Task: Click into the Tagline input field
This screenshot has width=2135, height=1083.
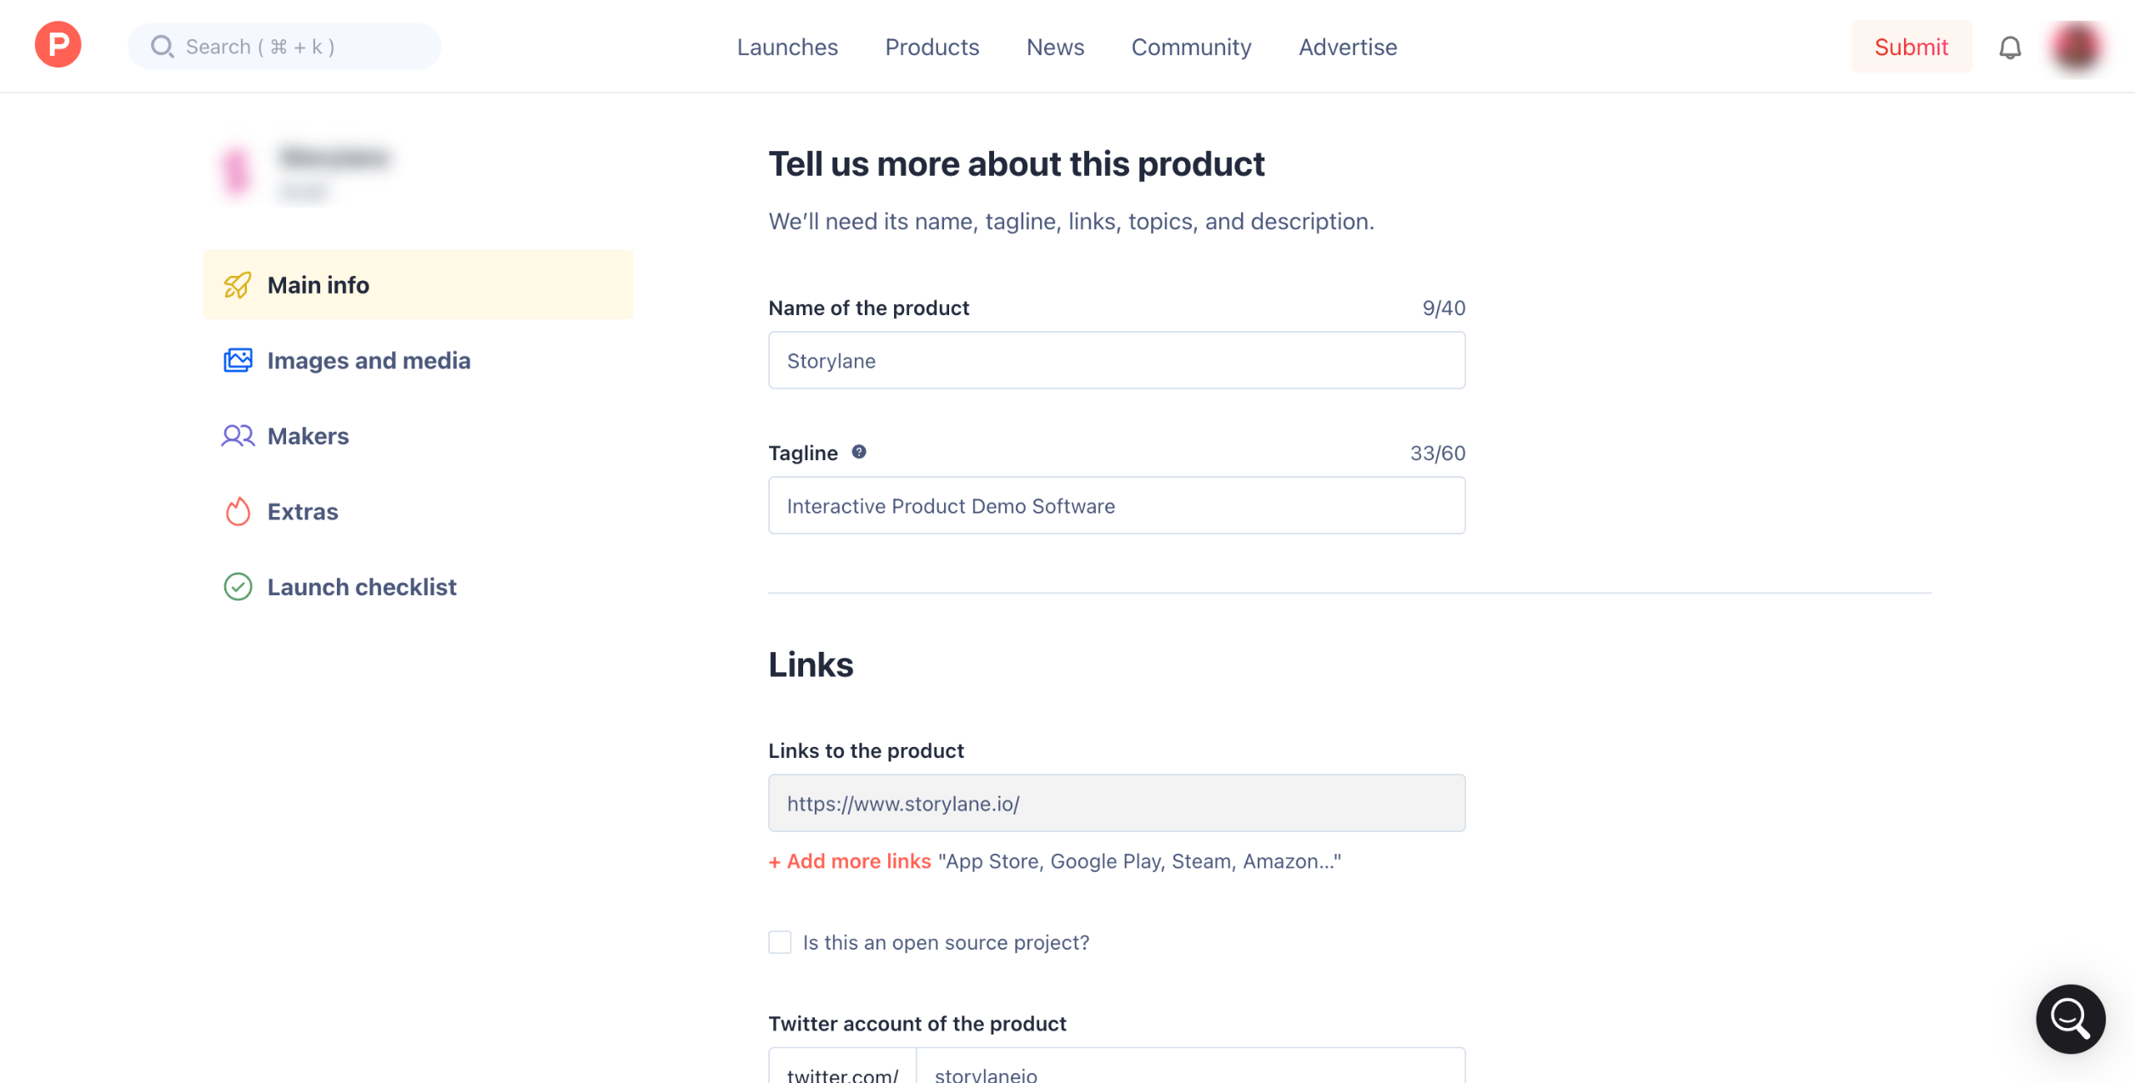Action: (x=1116, y=505)
